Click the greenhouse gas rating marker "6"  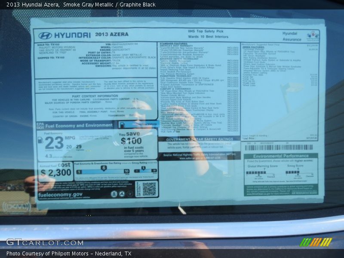pos(104,168)
